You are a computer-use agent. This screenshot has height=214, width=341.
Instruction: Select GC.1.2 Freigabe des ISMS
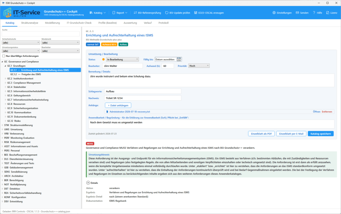pyautogui.click(x=26, y=74)
